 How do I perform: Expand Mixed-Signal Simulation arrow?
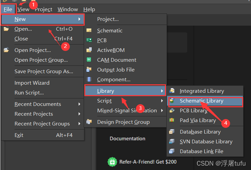[162, 111]
